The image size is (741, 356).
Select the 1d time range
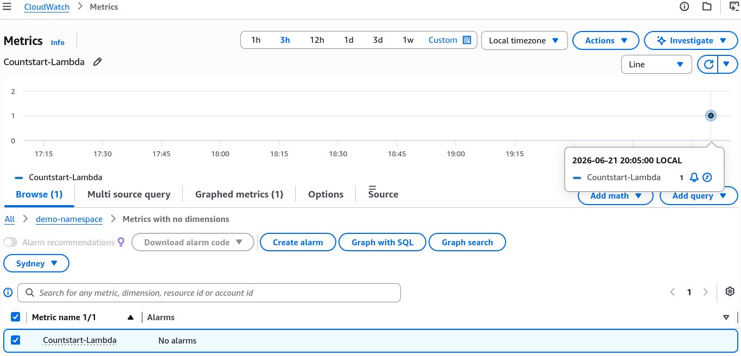(x=349, y=40)
